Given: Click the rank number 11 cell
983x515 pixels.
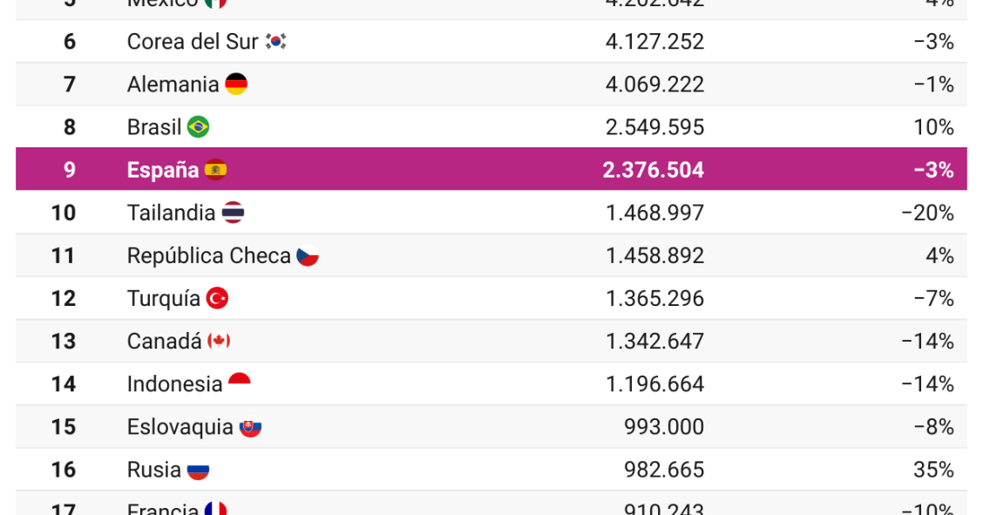Looking at the screenshot, I should 64,255.
